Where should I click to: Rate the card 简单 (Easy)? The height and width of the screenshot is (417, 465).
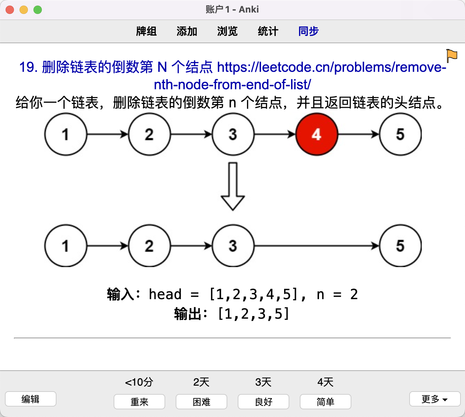(x=326, y=402)
